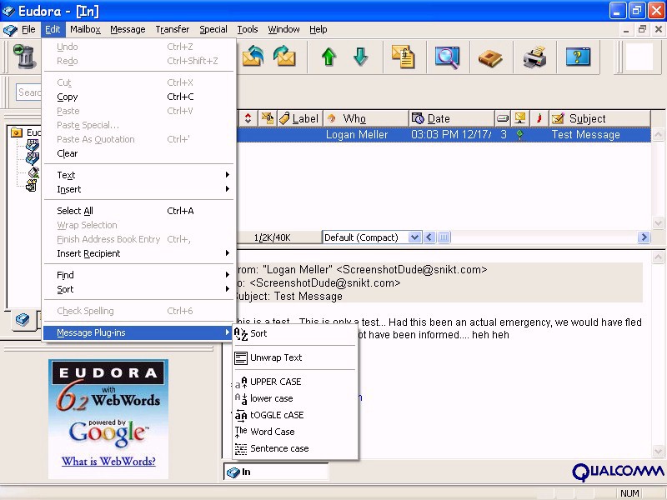Open the In mailbox tree icon
667x500 pixels.
pyautogui.click(x=33, y=144)
